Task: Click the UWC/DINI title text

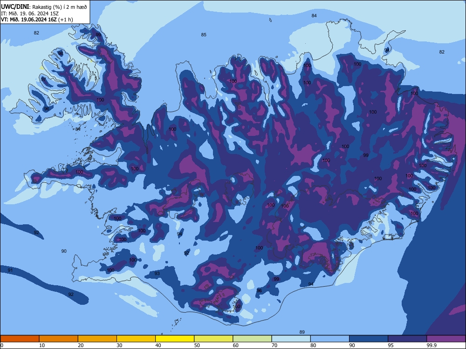Action: [15, 7]
